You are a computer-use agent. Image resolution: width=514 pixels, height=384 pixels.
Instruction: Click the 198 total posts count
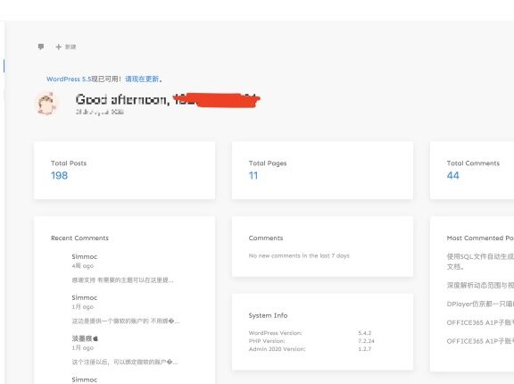(x=59, y=175)
